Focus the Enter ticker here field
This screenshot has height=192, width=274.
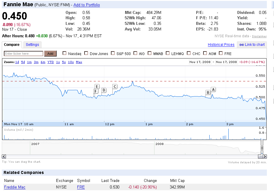coord(23,54)
